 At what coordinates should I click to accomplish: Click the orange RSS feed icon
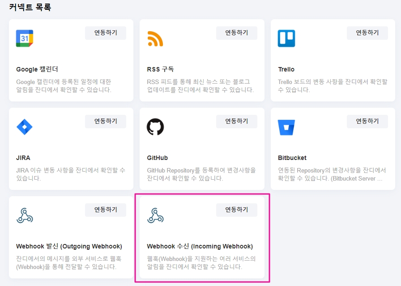155,38
